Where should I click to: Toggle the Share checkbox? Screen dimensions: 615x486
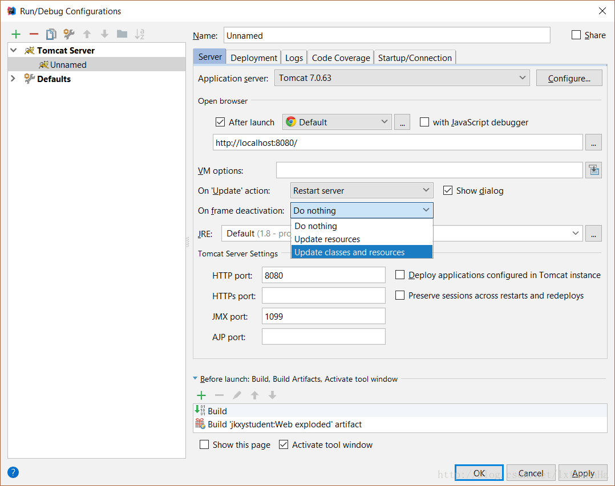576,35
